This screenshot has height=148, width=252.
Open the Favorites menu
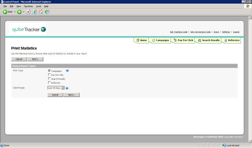tap(28, 6)
